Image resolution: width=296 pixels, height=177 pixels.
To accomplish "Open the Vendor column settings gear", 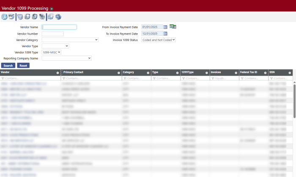I will (58, 73).
